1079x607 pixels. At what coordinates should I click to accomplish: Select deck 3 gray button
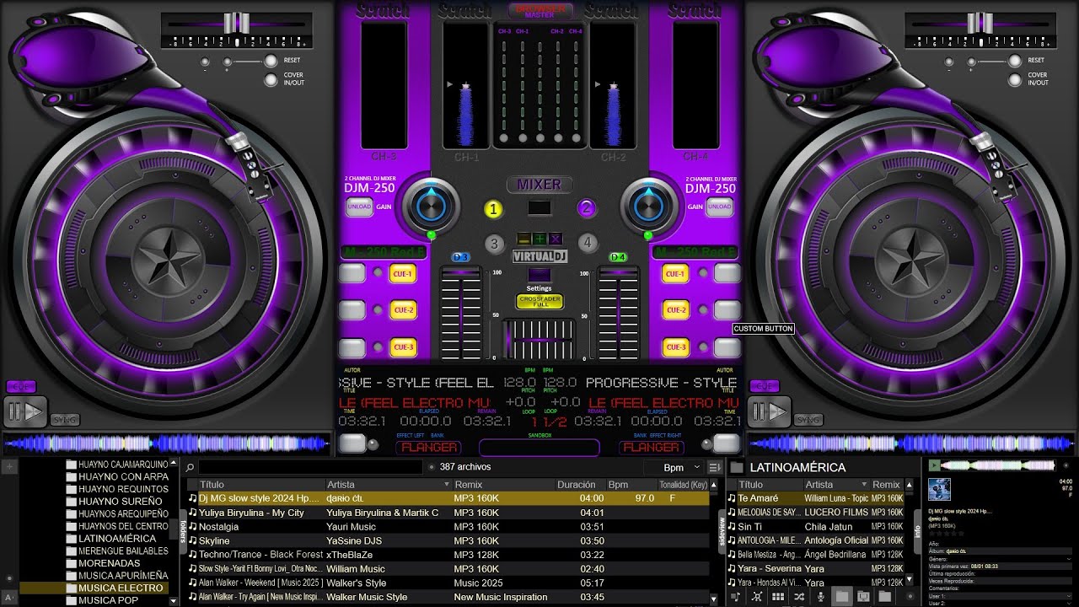coord(494,244)
